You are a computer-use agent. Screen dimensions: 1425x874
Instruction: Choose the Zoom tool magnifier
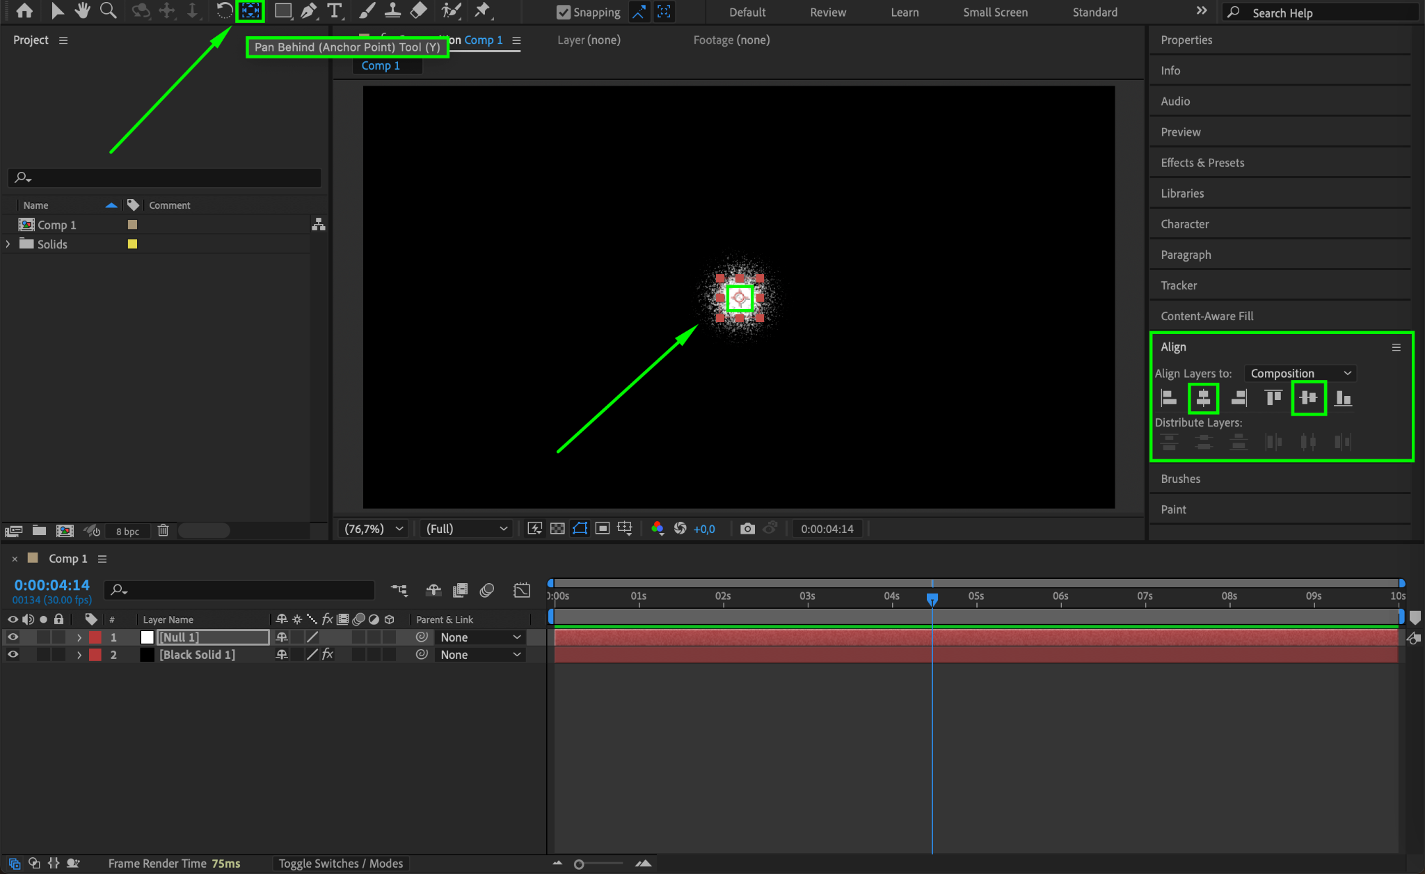[108, 11]
